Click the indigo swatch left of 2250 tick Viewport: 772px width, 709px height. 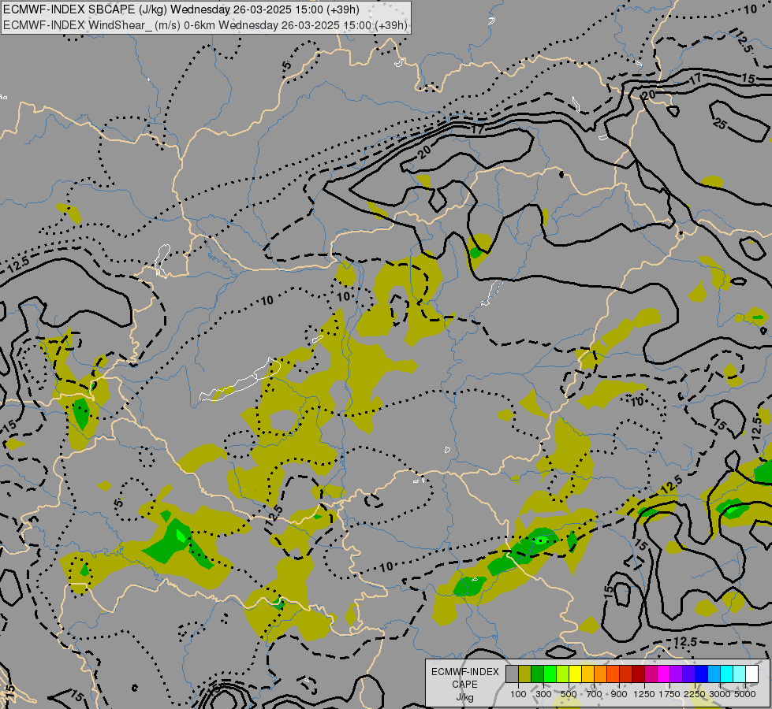688,674
